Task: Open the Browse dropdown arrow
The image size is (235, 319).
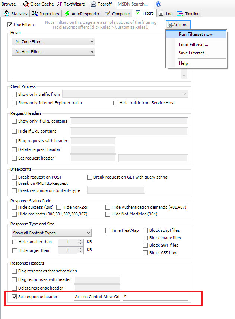Action: click(x=20, y=4)
